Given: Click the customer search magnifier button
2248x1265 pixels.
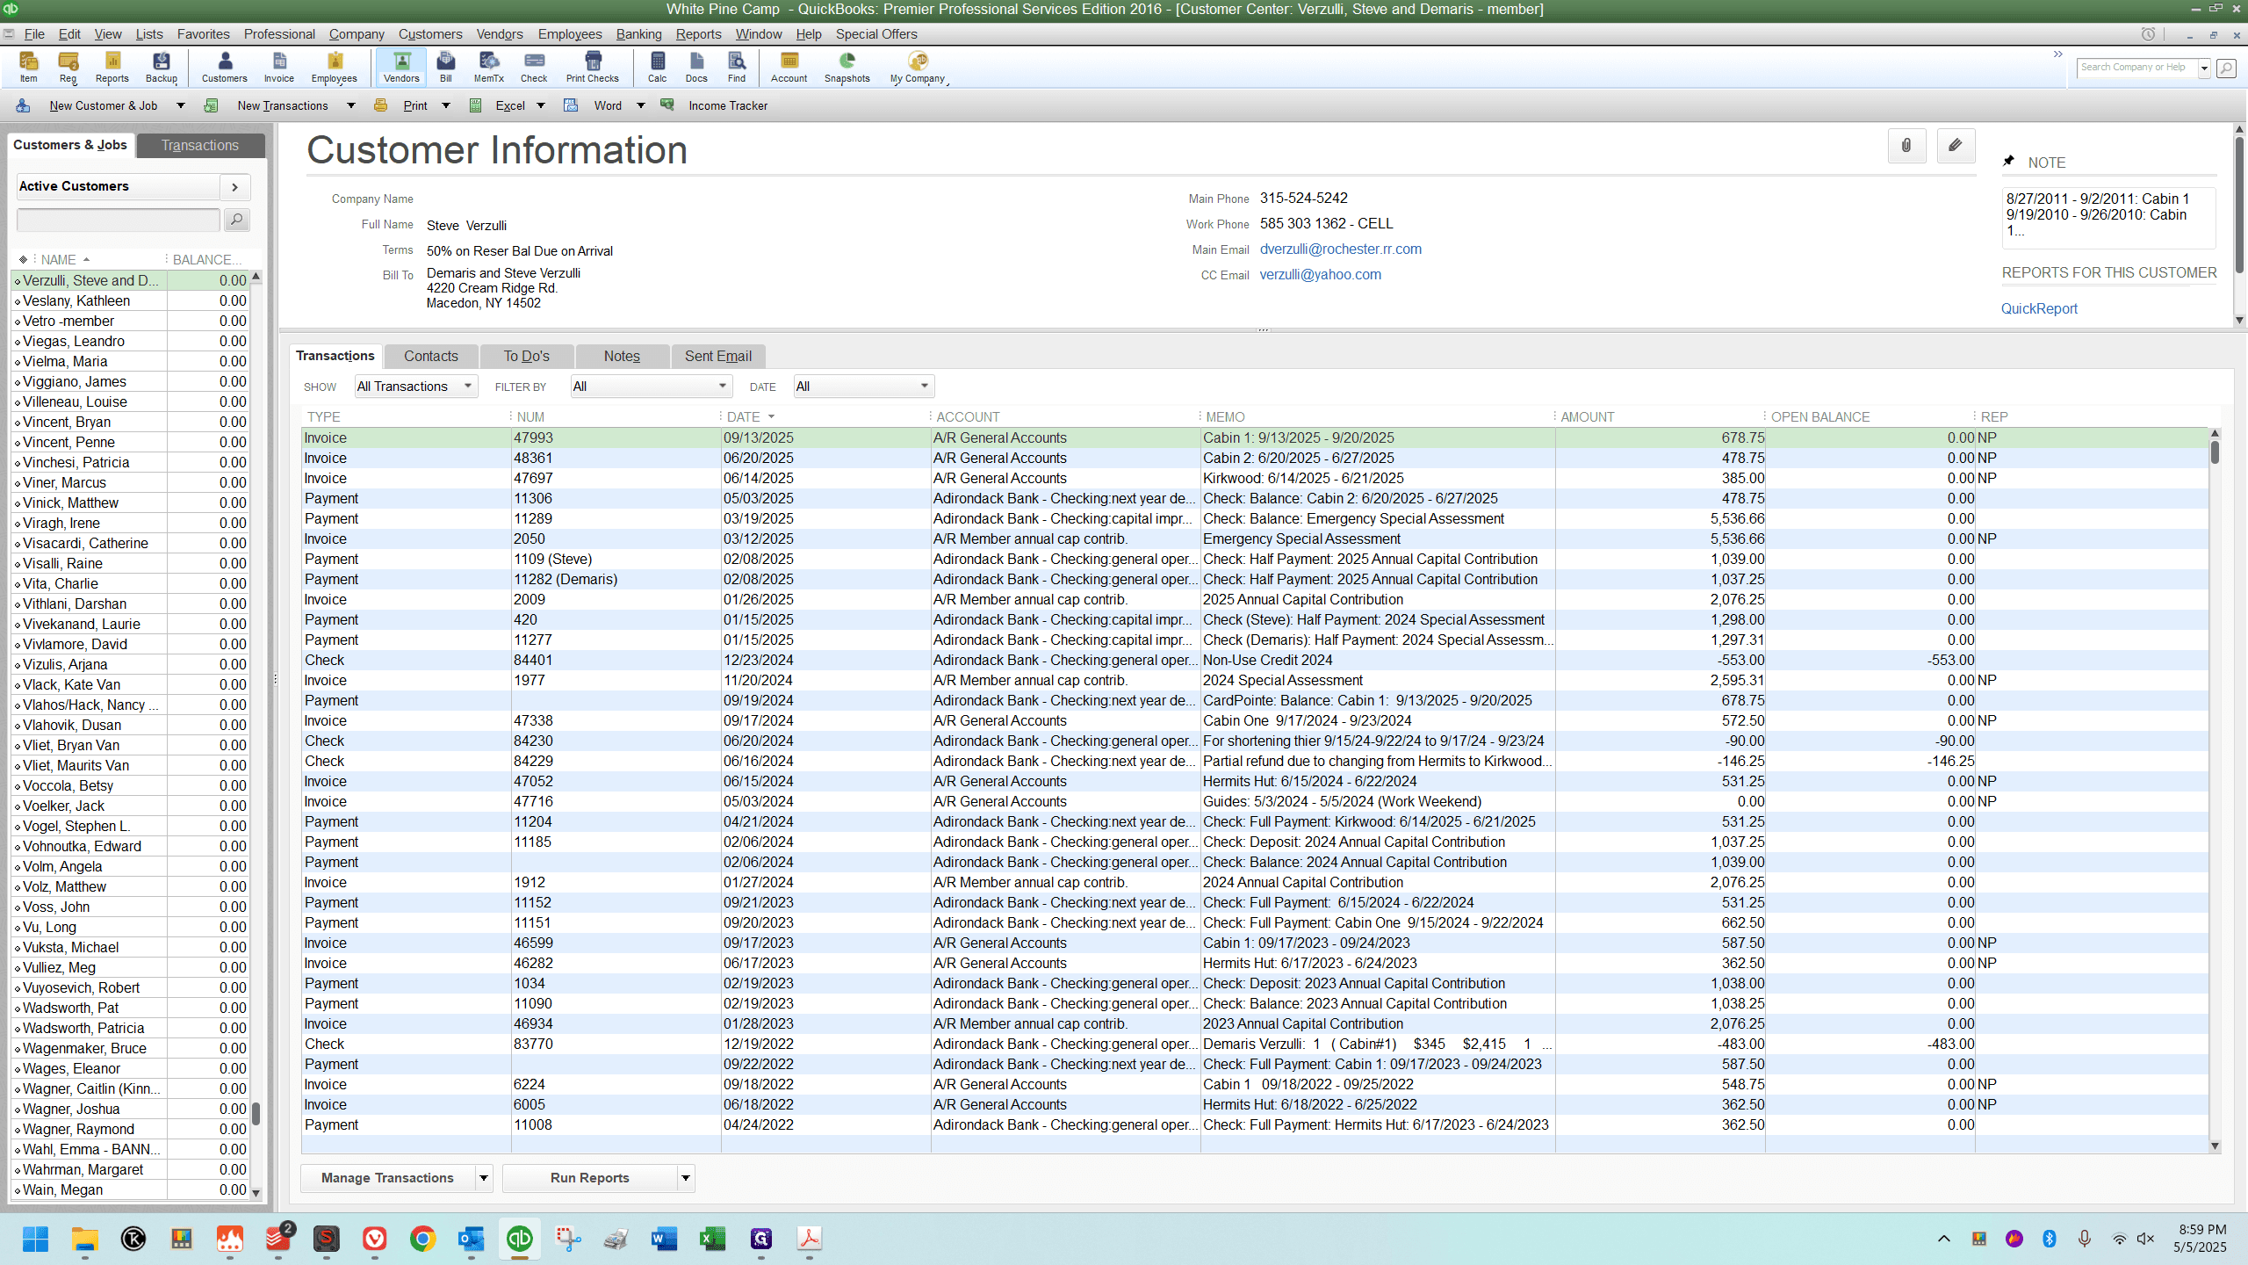Looking at the screenshot, I should [x=236, y=220].
